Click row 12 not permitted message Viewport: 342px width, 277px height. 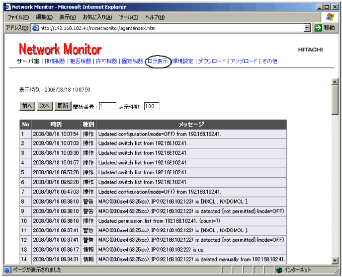click(191, 240)
